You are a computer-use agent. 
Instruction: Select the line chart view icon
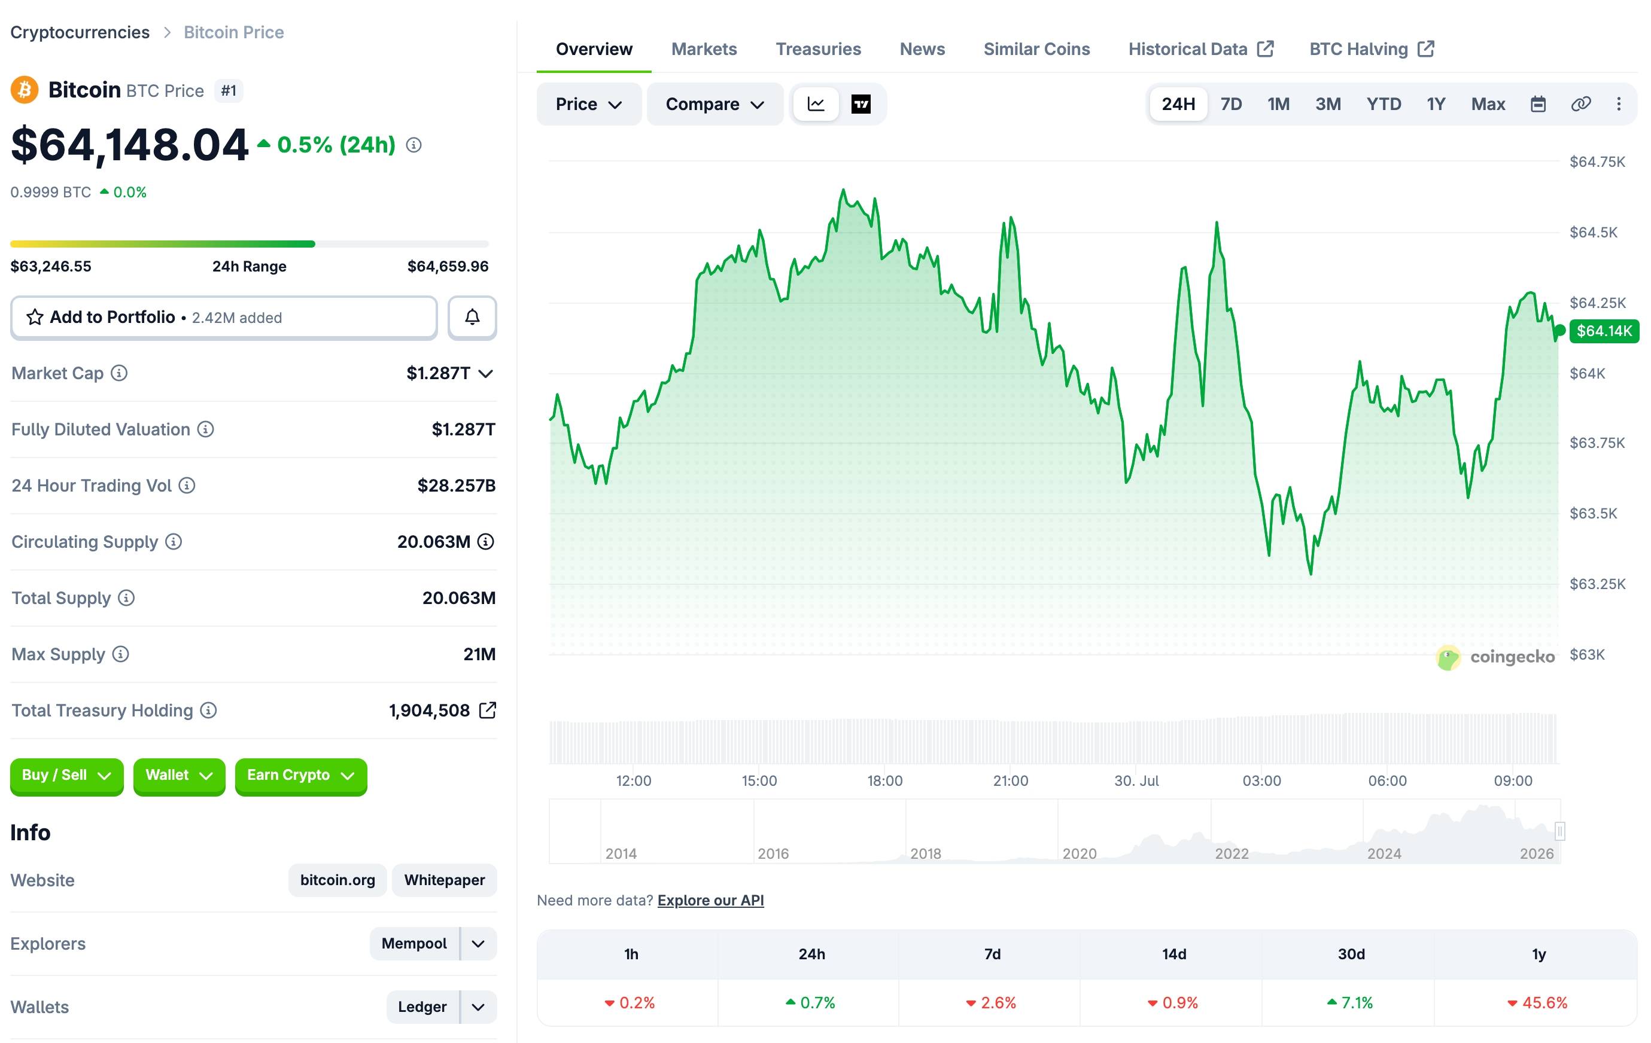click(x=816, y=104)
